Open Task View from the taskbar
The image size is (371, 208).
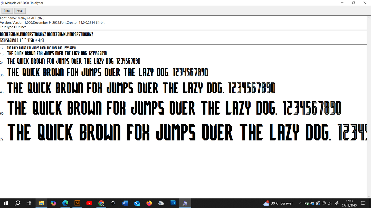[29, 203]
